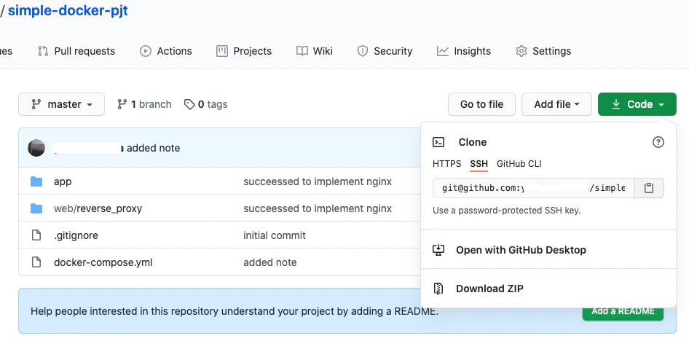Open the simple-docker-pjt repository link
The height and width of the screenshot is (341, 689).
68,10
